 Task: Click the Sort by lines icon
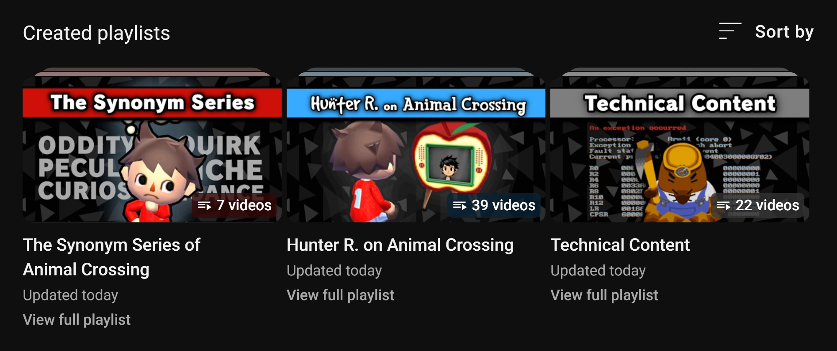point(730,31)
